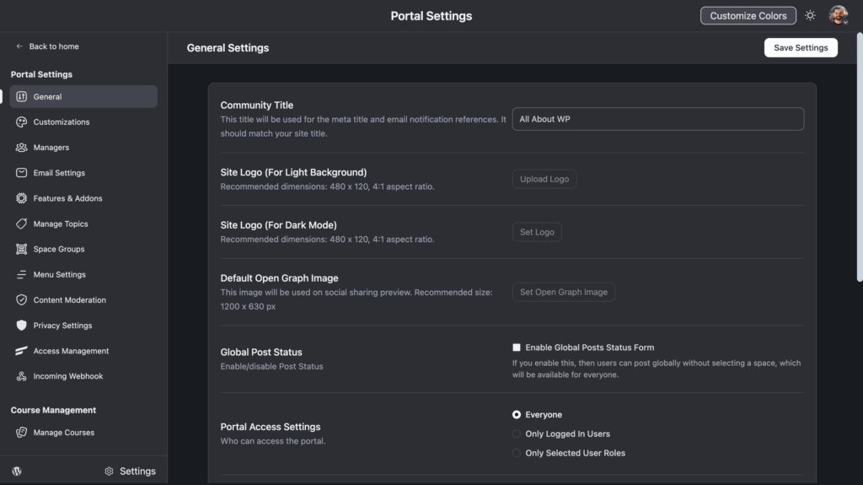Viewport: 863px width, 485px height.
Task: Click the Menu Settings lines icon
Action: coord(21,274)
